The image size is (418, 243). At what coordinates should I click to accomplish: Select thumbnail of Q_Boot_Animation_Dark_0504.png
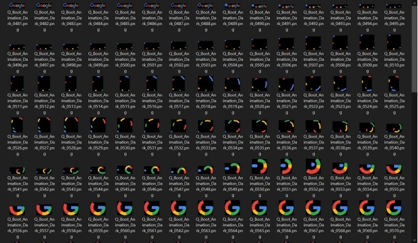[232, 45]
